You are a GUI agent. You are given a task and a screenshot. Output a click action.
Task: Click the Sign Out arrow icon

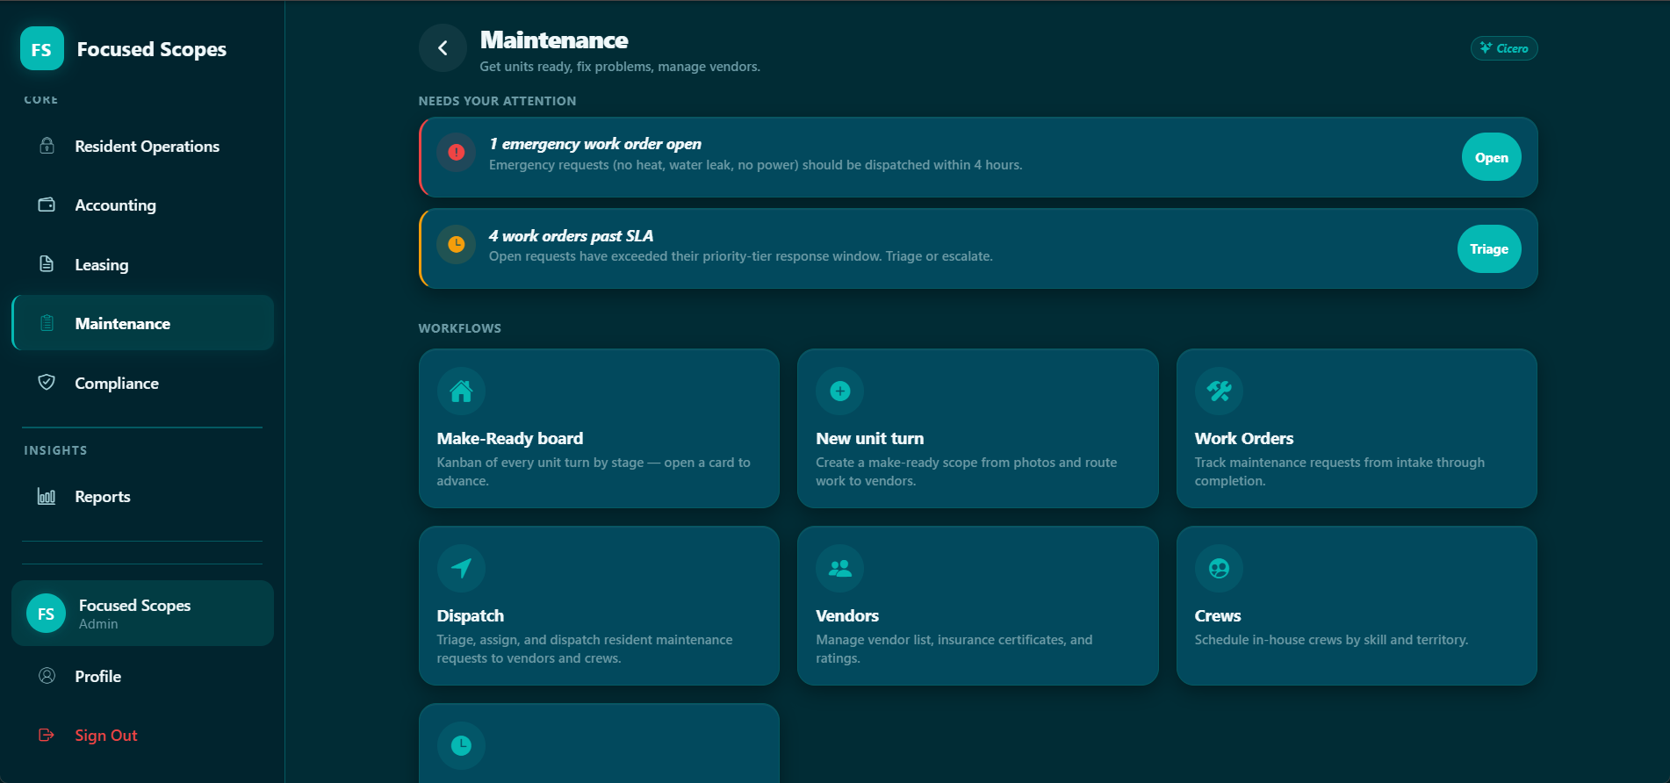(x=47, y=735)
